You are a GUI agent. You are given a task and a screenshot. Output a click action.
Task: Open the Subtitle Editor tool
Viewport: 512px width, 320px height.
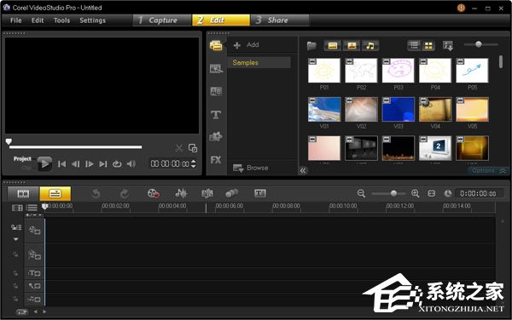coord(260,194)
